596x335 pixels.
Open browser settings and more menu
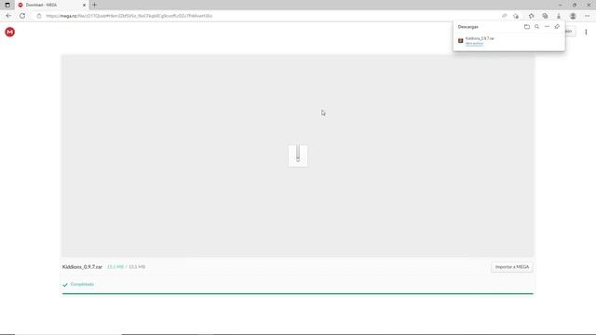tap(587, 16)
